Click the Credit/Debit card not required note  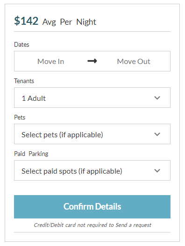92,225
